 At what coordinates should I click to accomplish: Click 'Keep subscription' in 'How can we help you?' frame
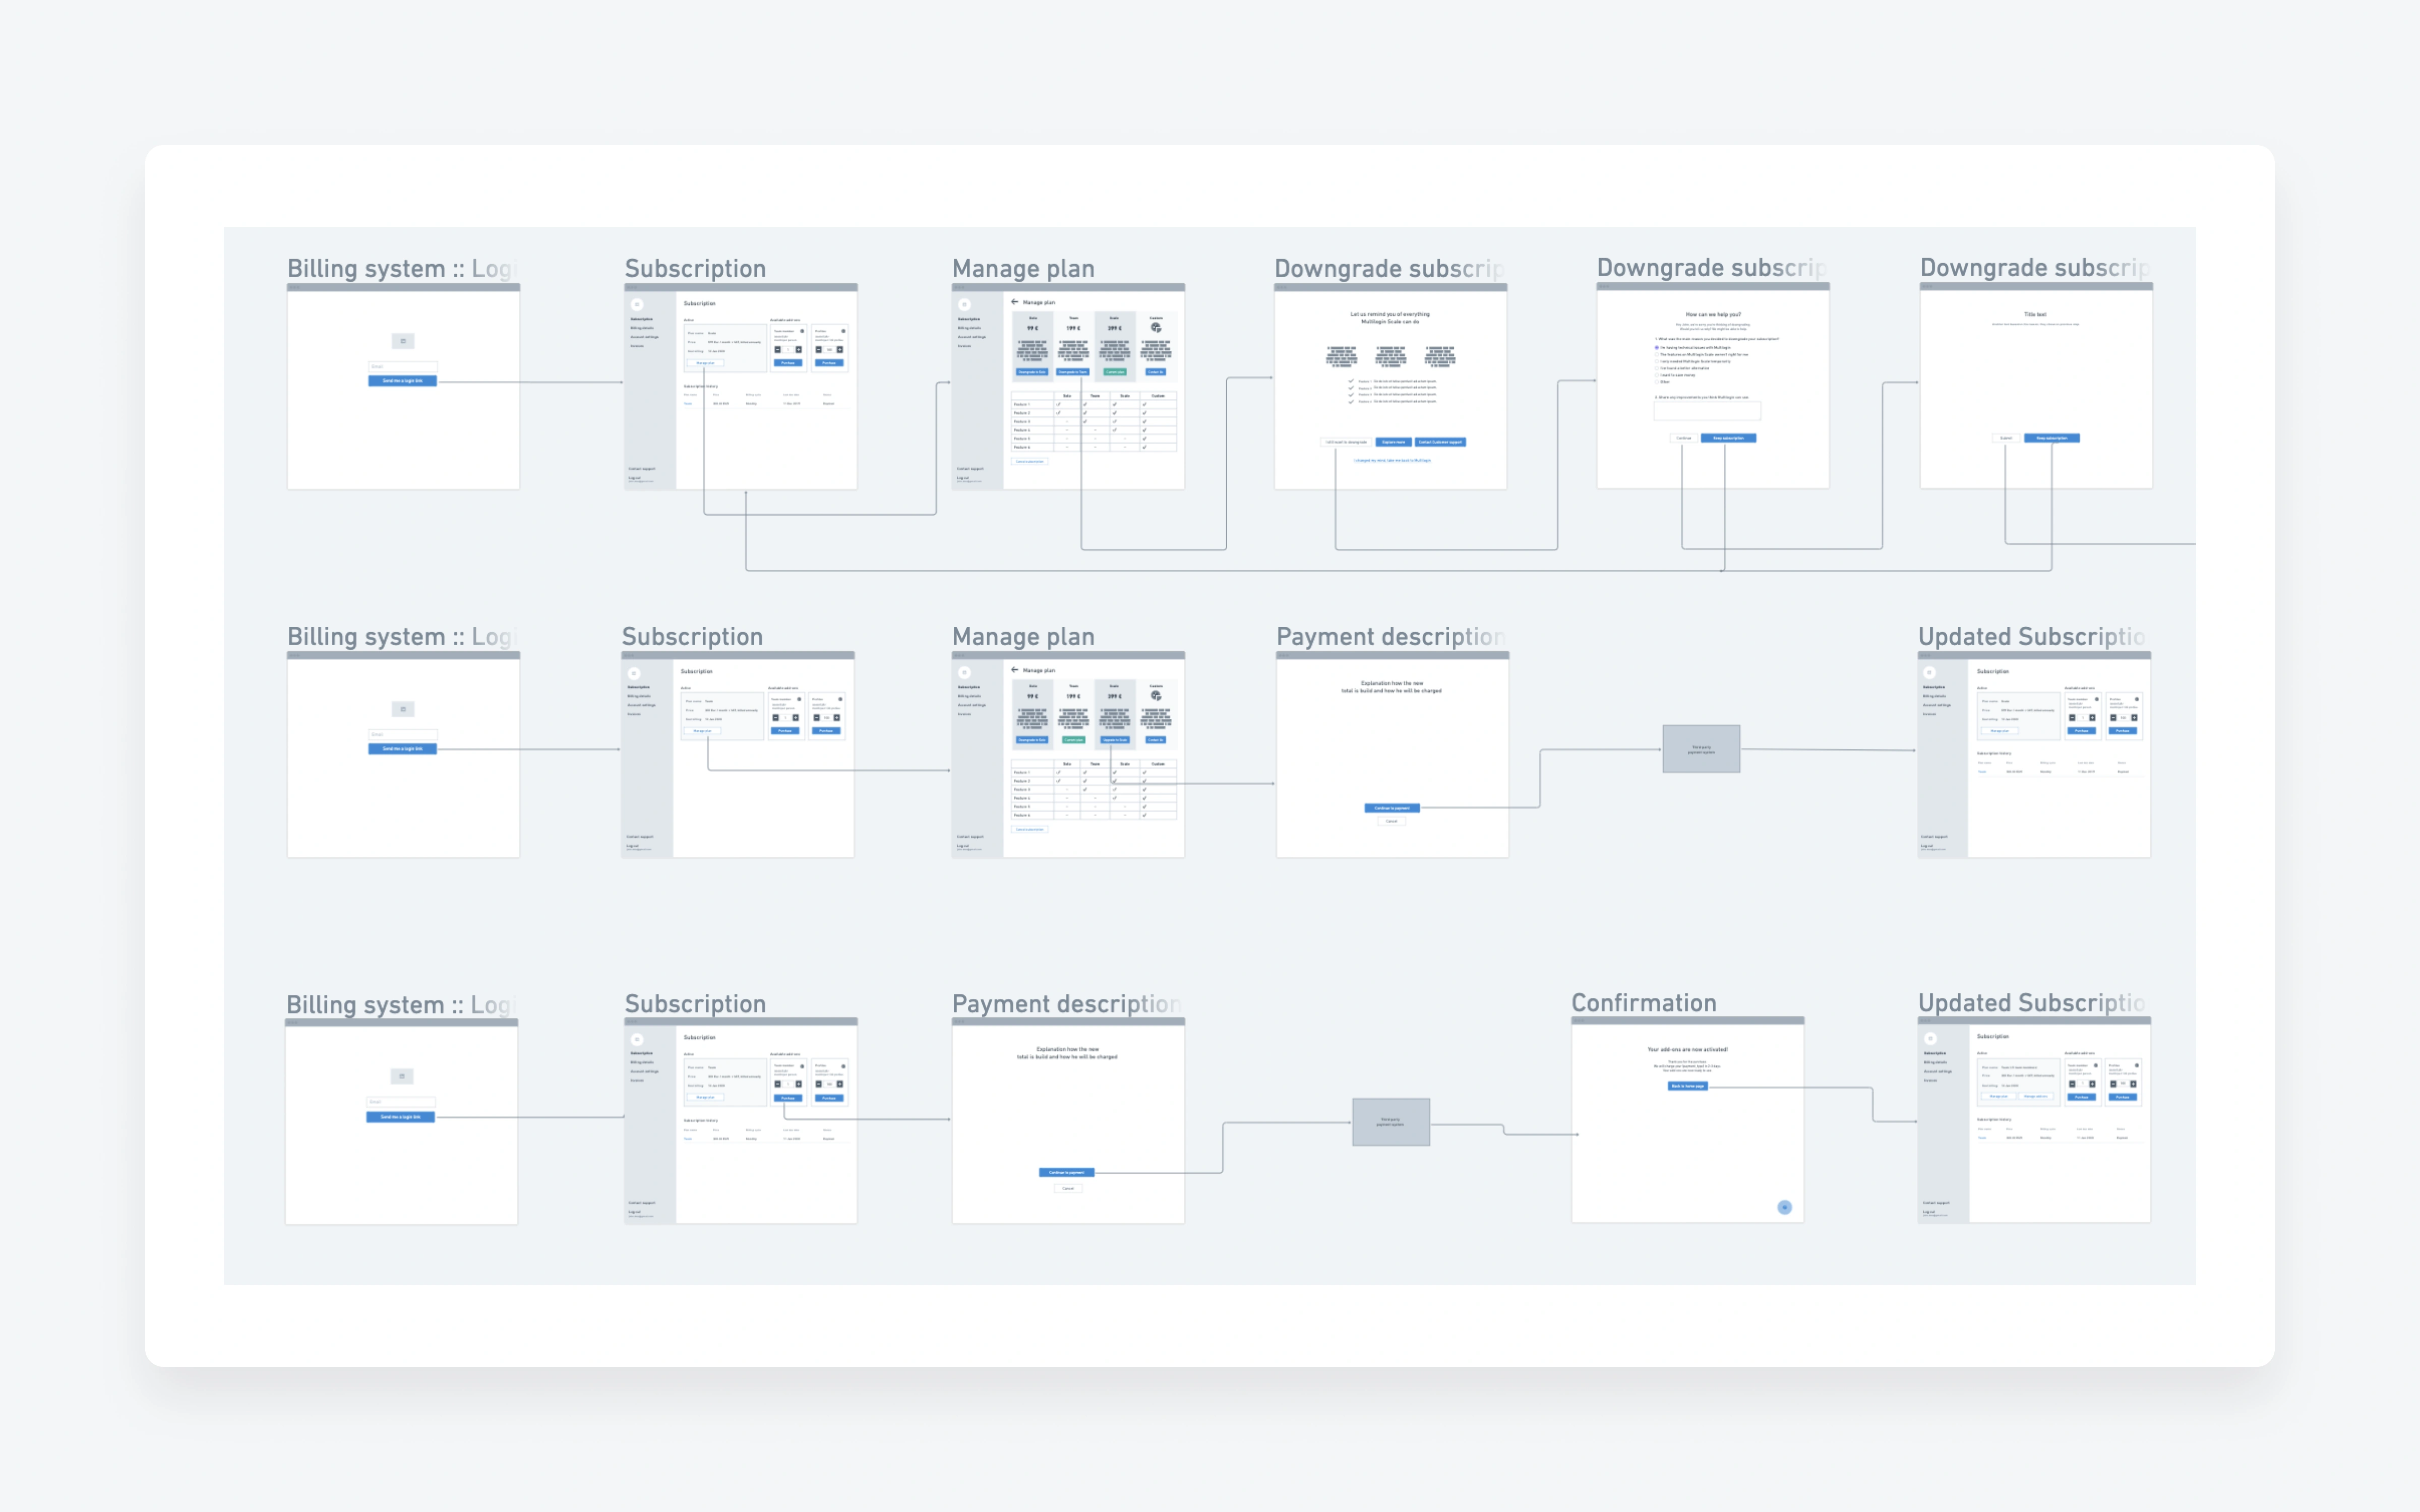click(x=1728, y=438)
